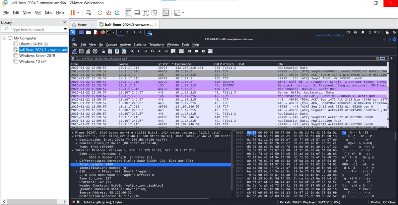The width and height of the screenshot is (398, 205).
Task: Close this capture file toolbar icon
Action: point(117,51)
